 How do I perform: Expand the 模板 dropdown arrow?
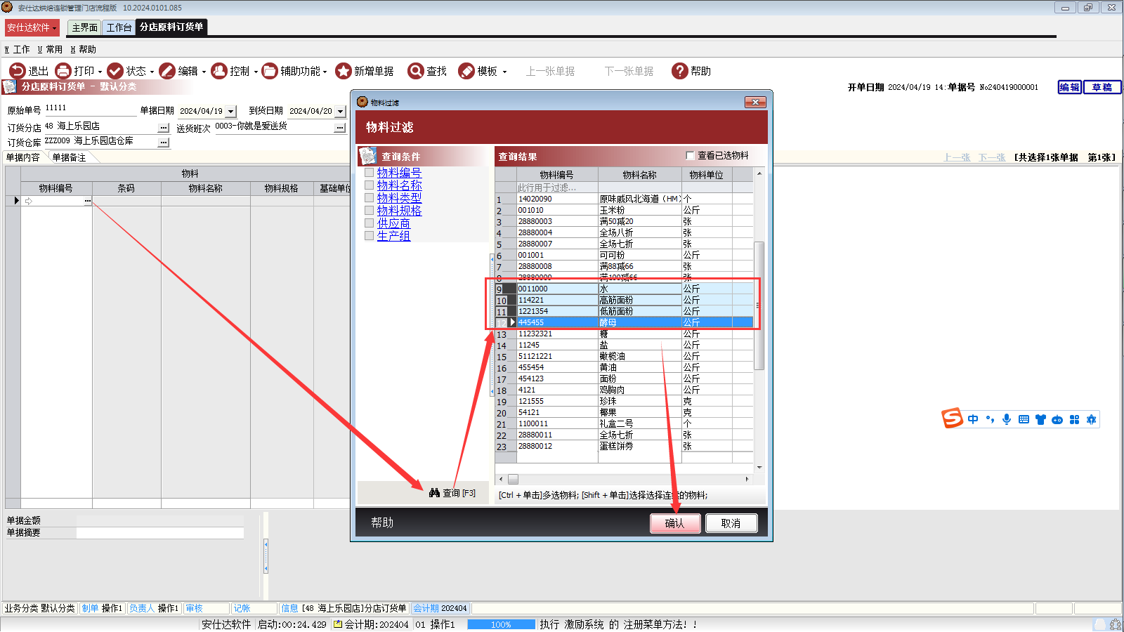(x=504, y=72)
